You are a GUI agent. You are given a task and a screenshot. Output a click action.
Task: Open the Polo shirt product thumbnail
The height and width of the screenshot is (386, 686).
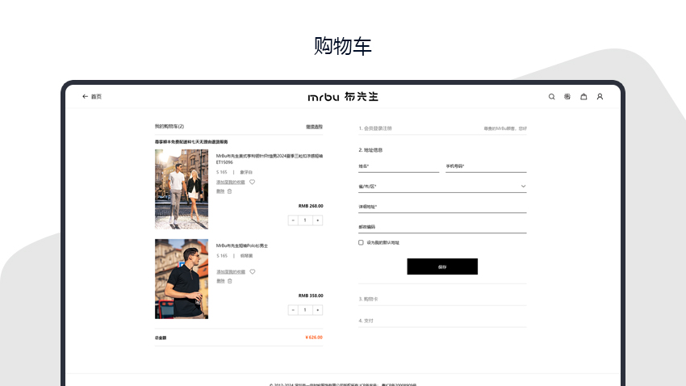coord(182,279)
